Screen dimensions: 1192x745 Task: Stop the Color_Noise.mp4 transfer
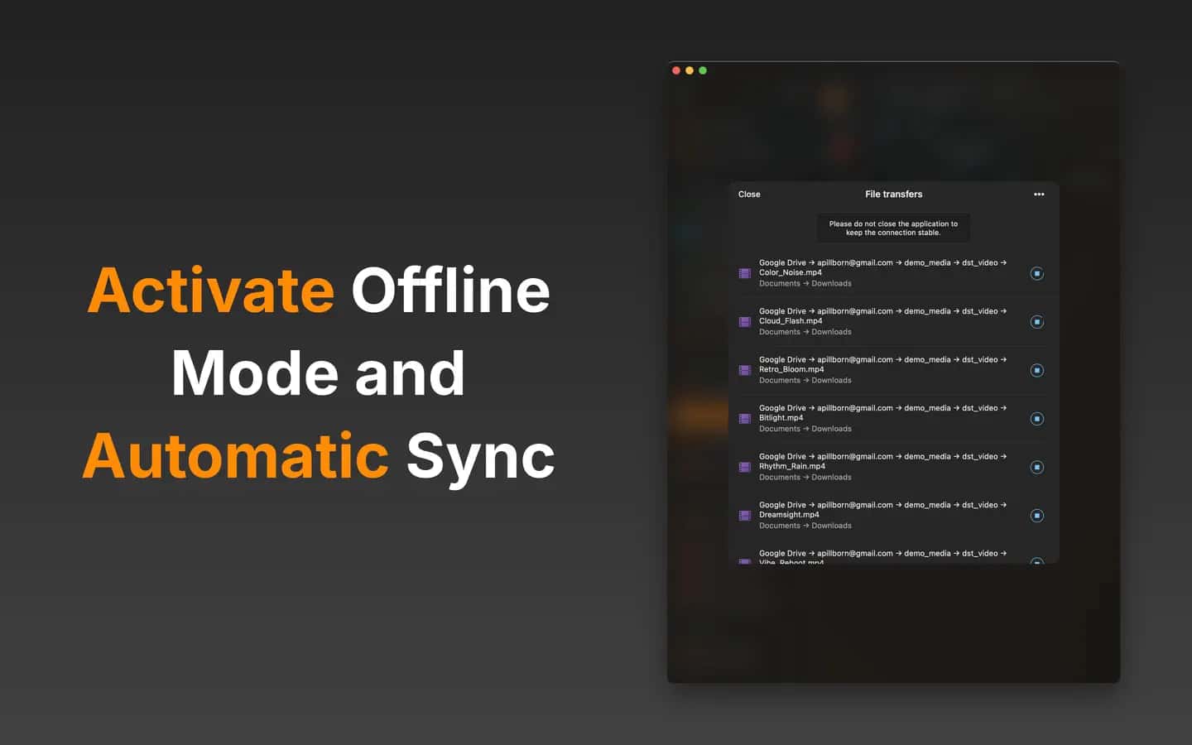pos(1036,273)
